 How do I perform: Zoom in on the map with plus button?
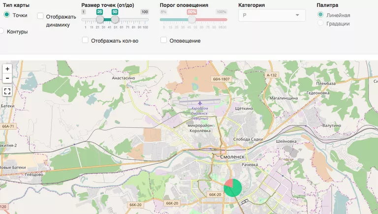(7, 69)
